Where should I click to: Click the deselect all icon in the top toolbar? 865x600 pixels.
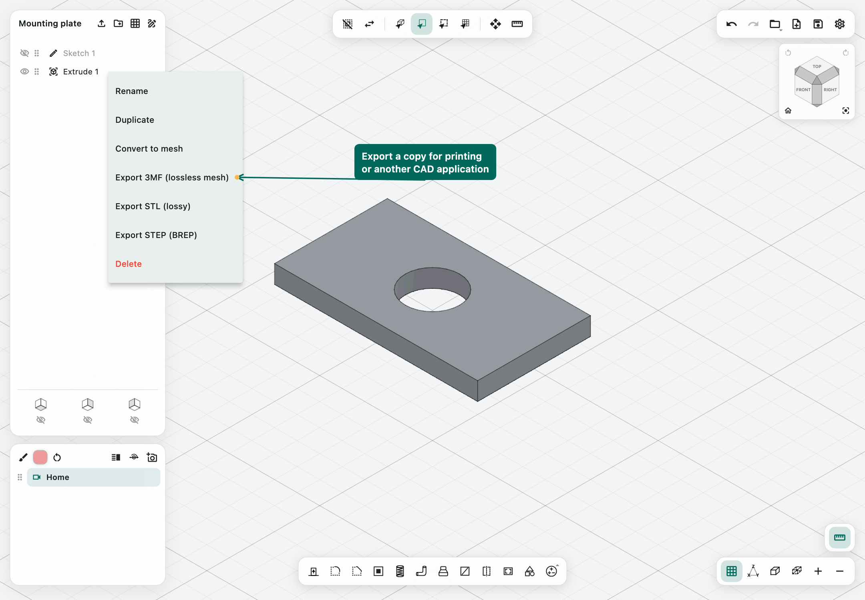348,24
